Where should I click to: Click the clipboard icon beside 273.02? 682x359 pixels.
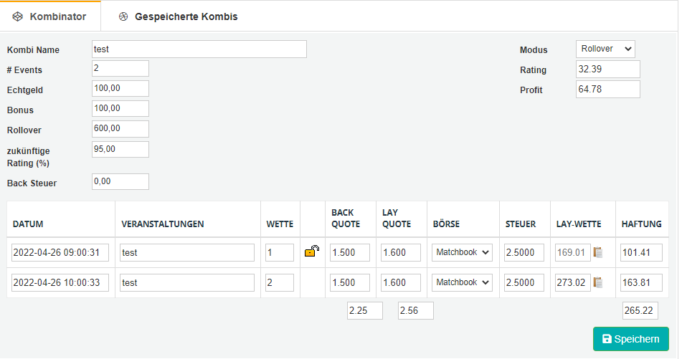(x=598, y=282)
